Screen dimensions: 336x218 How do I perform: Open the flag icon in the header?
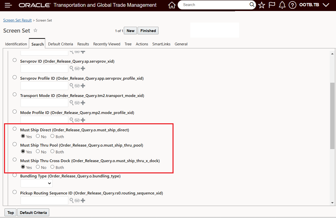[272, 5]
